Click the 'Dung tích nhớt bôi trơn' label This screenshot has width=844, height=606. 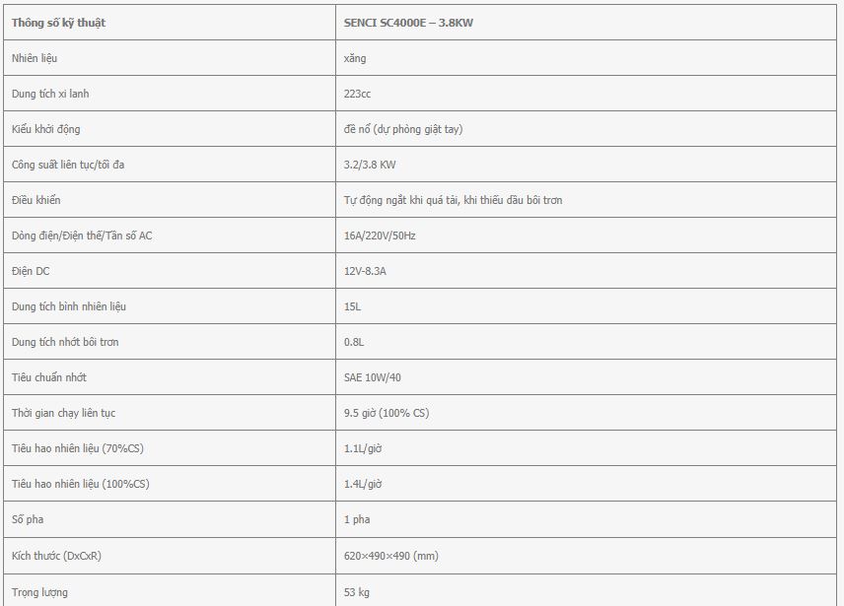(65, 342)
